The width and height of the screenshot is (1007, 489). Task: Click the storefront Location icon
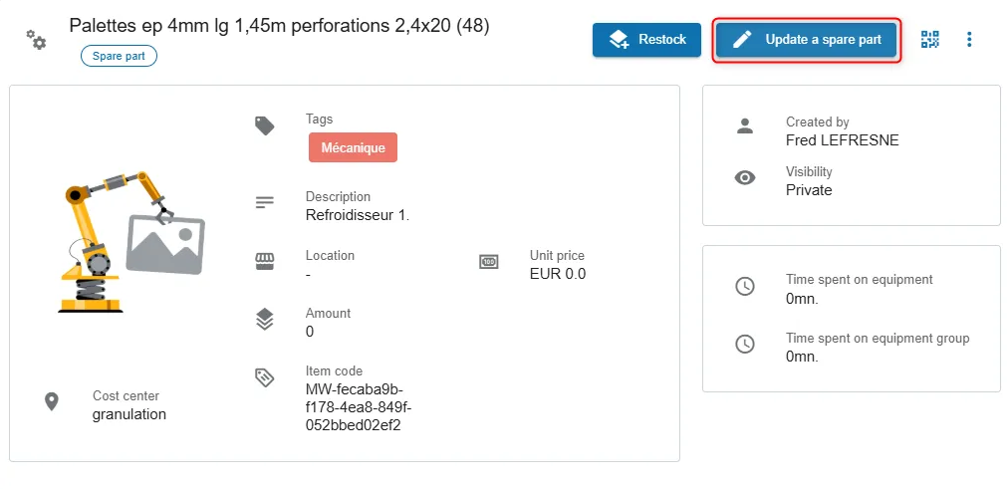(265, 261)
